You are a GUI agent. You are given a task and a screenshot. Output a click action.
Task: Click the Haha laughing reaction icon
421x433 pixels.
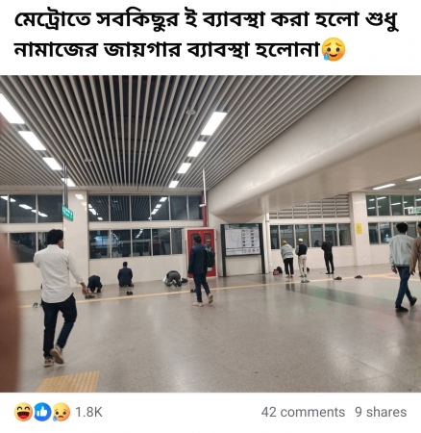23,412
